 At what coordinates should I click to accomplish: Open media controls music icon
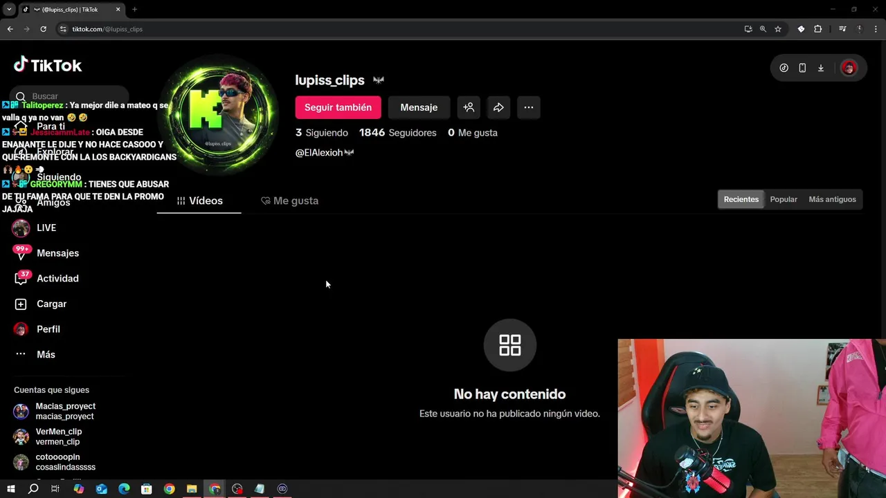coord(842,29)
